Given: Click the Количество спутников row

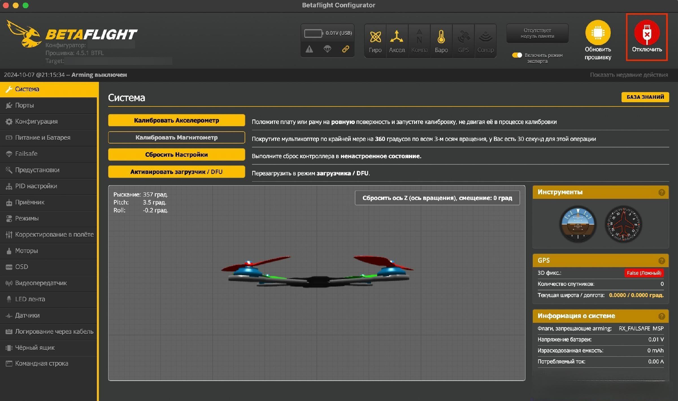Looking at the screenshot, I should tap(601, 284).
